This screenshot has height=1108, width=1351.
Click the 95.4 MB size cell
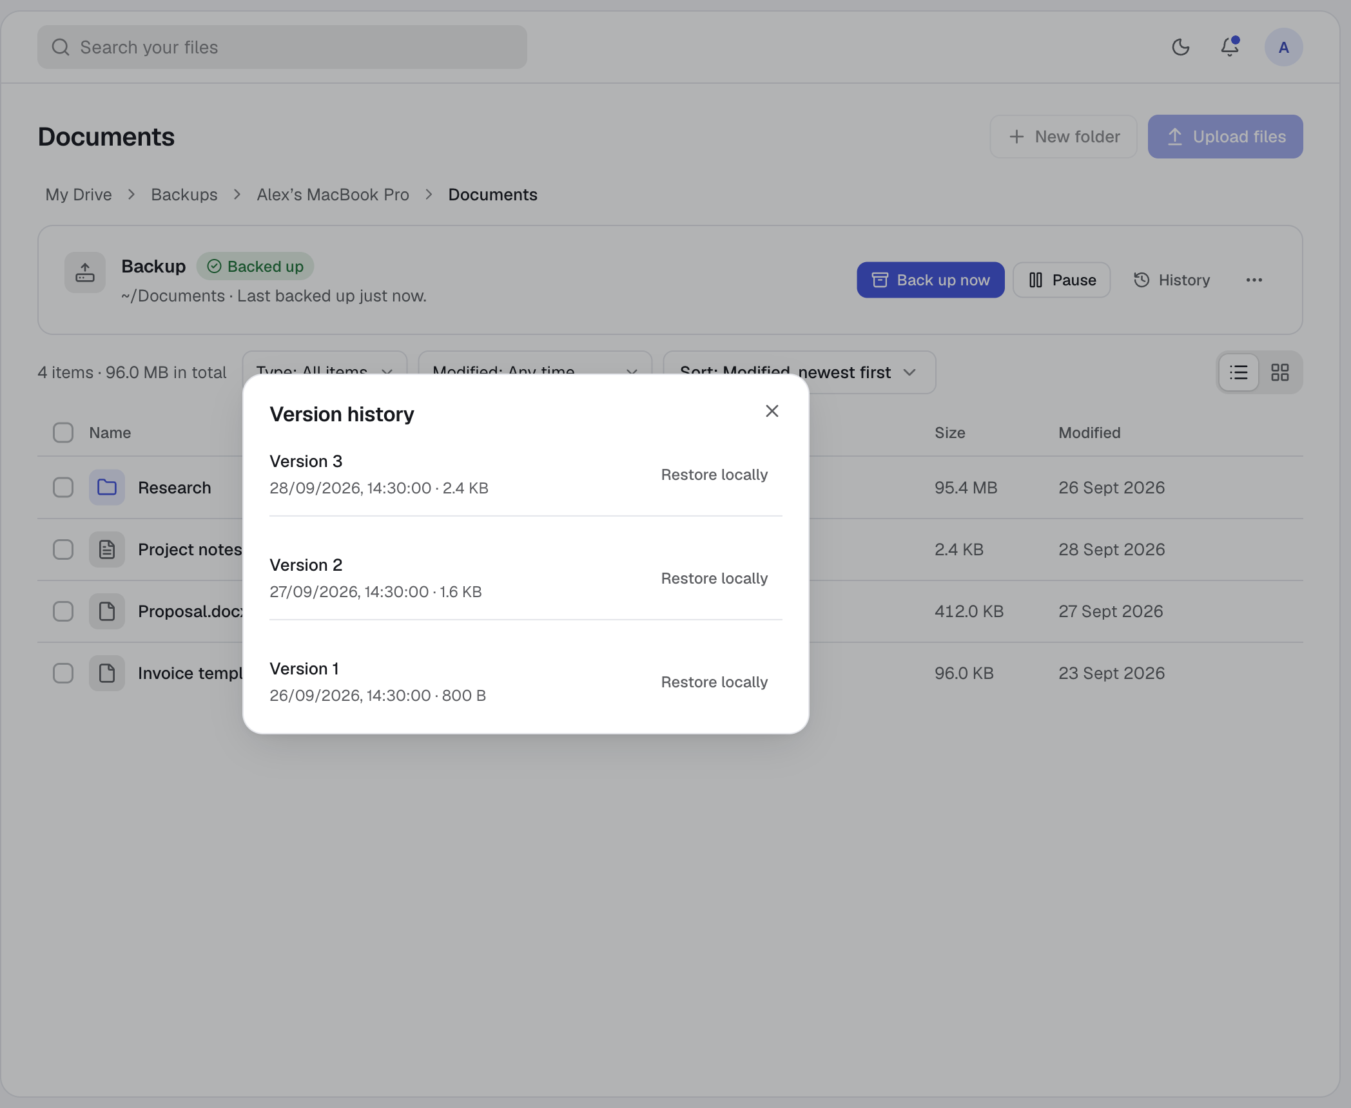(966, 488)
